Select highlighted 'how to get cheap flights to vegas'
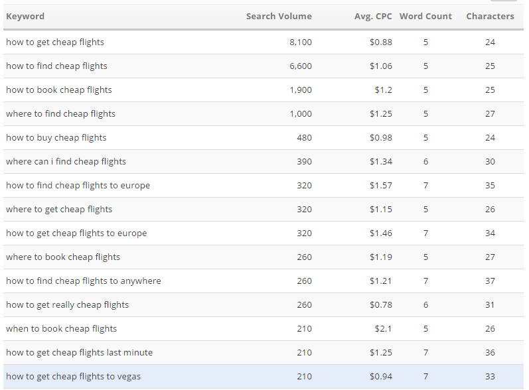 click(73, 377)
